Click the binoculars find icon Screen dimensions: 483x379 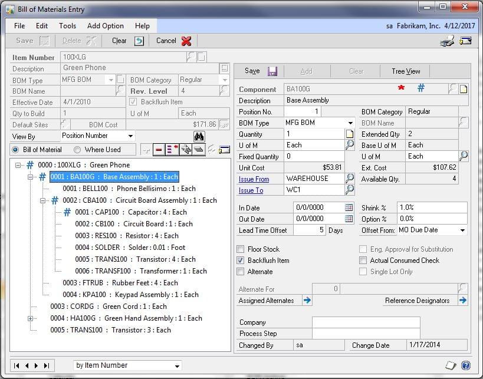(x=199, y=136)
